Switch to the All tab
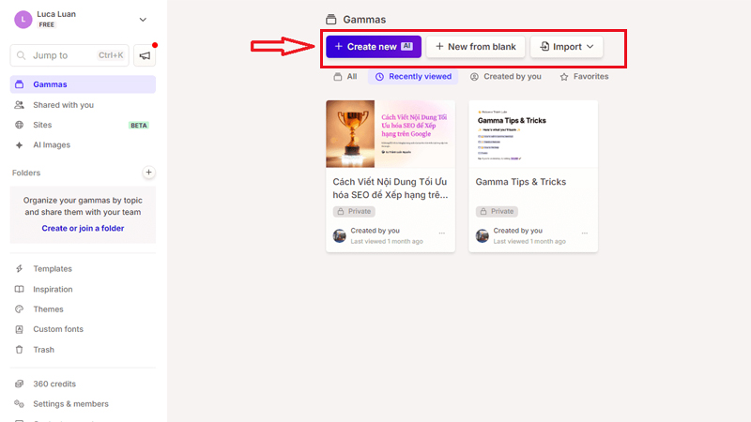Viewport: 751px width, 422px height. 345,77
